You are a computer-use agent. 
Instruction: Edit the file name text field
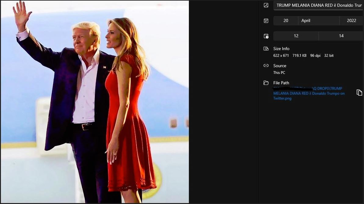(x=319, y=5)
